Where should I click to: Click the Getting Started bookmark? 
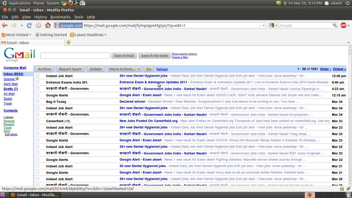coord(51,35)
